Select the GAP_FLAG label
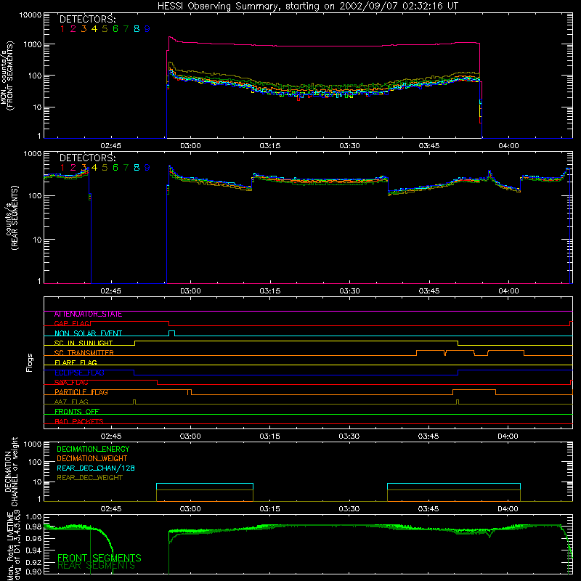The height and width of the screenshot is (581, 581). [x=72, y=324]
